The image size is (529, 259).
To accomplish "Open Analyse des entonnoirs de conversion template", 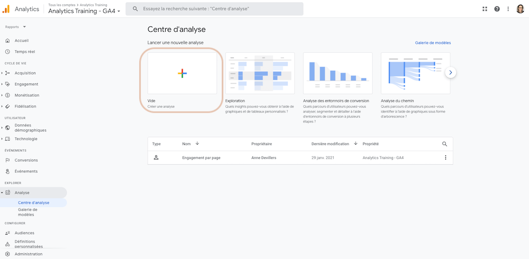I will (338, 73).
